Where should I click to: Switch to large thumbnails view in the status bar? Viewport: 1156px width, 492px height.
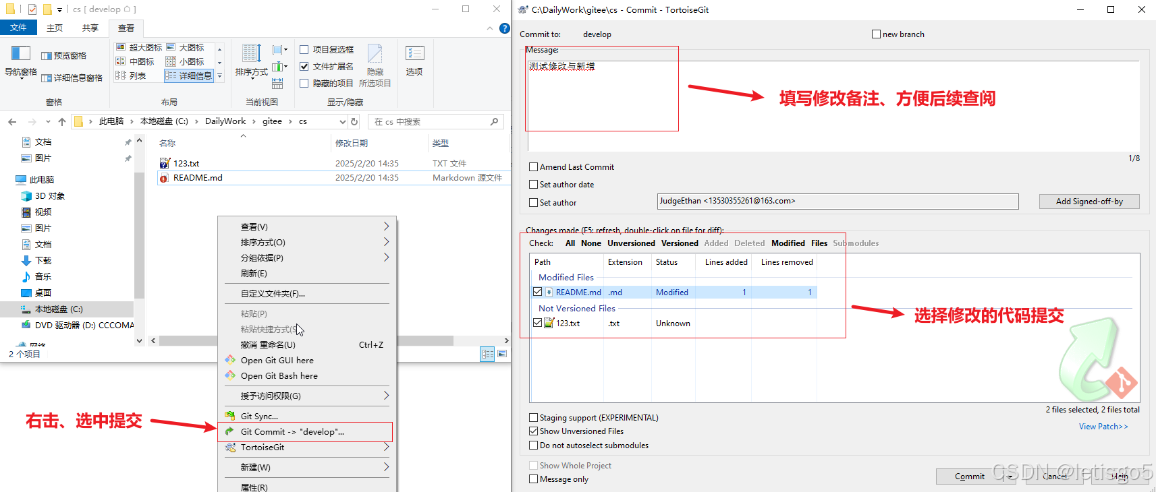(502, 354)
